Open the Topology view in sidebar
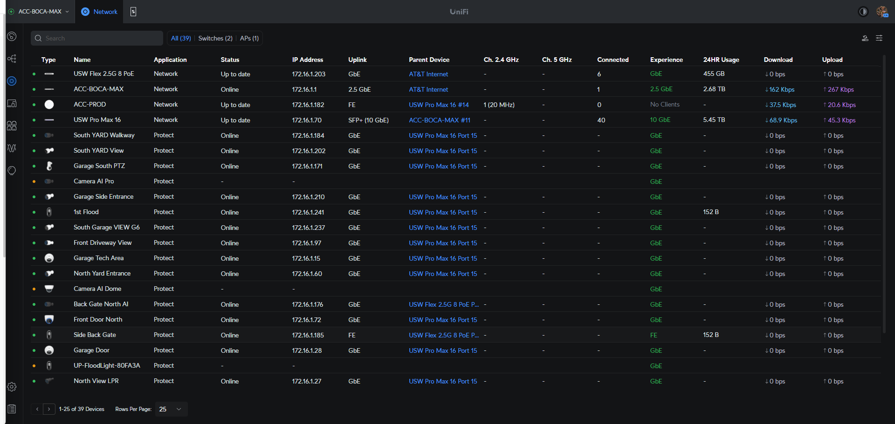This screenshot has width=895, height=424. pos(12,59)
